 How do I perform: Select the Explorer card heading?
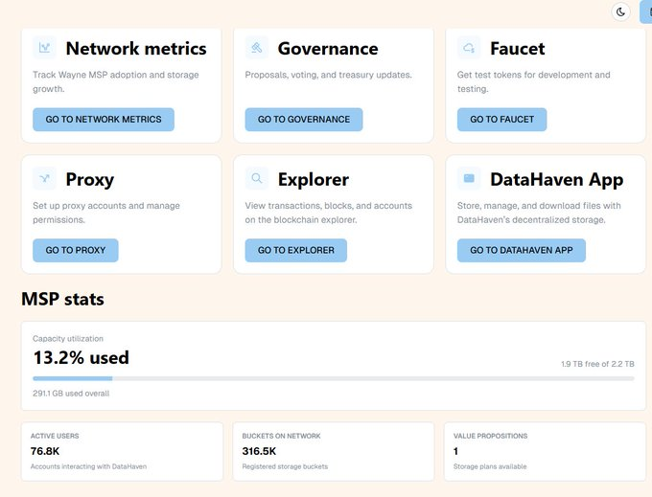[314, 180]
